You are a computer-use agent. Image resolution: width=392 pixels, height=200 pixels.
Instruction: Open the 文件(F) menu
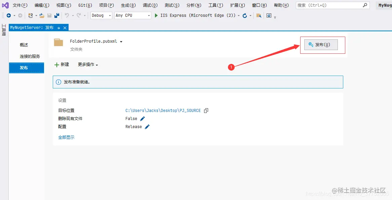click(20, 5)
